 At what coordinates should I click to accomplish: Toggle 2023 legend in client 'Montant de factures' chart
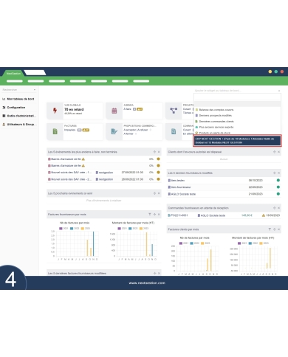point(264,243)
